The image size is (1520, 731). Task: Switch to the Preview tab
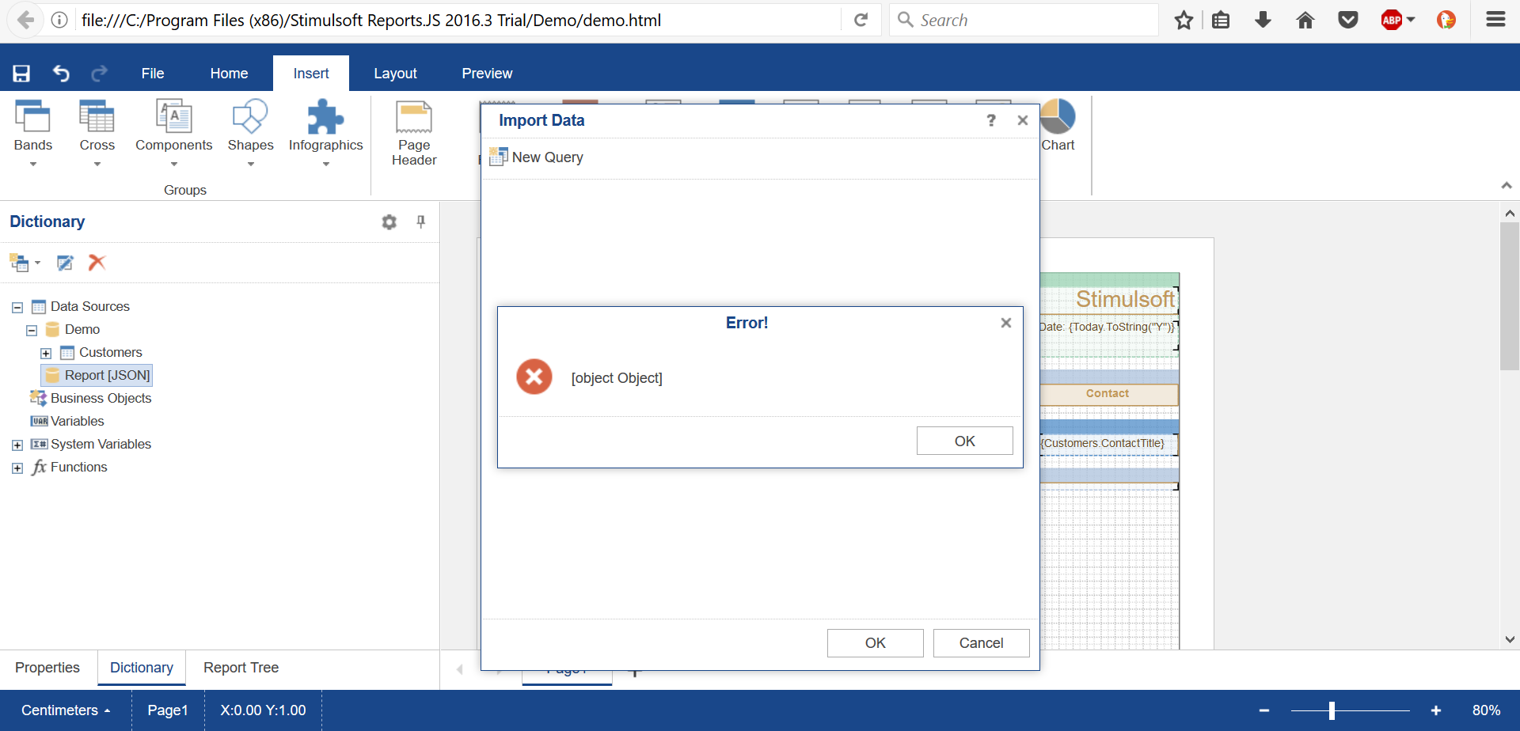point(487,74)
